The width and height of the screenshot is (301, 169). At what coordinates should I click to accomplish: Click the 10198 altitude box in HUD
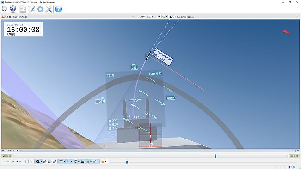[170, 98]
